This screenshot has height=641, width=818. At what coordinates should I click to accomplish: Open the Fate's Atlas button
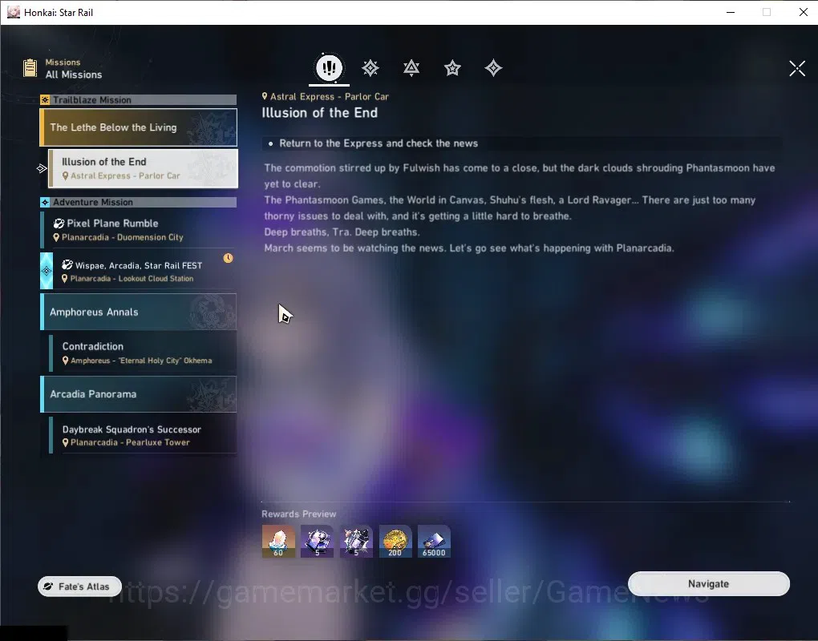[80, 587]
